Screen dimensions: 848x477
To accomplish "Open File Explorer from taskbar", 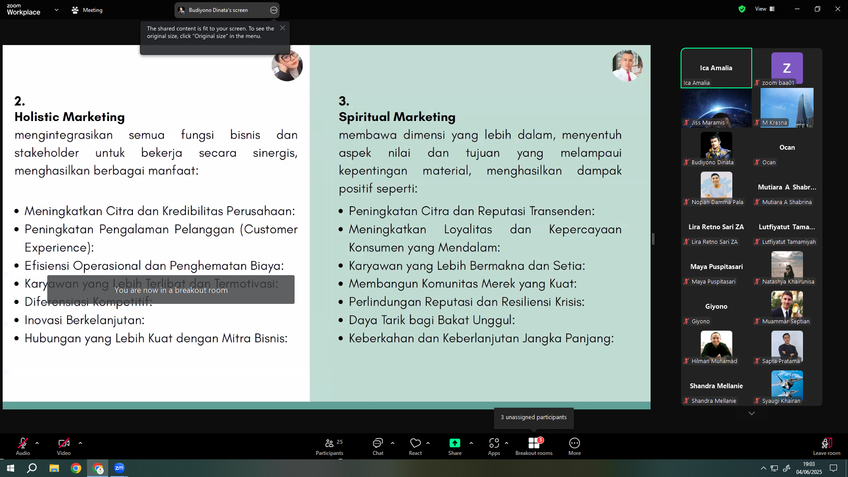I will pos(54,468).
